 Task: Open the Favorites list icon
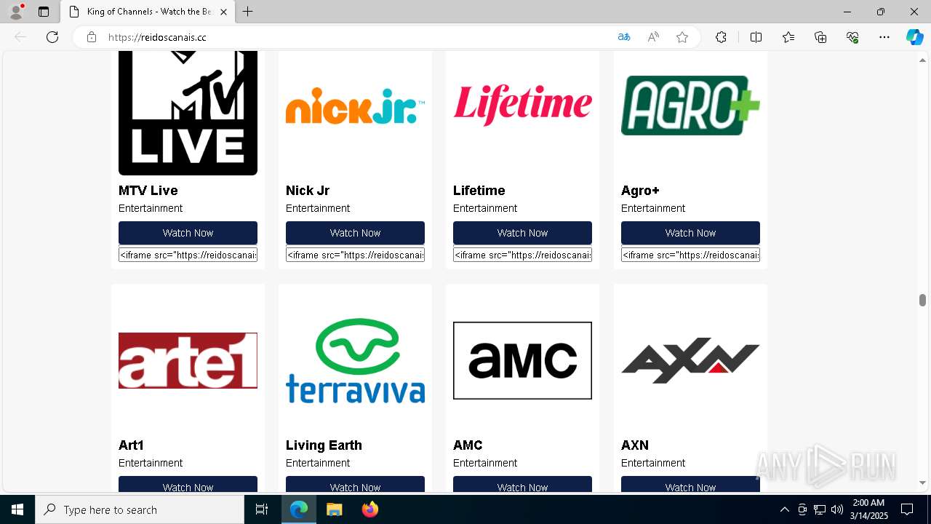788,37
